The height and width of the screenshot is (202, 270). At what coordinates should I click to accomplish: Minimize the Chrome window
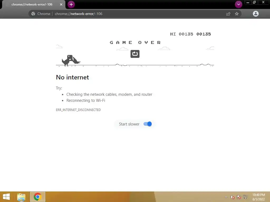coord(248,2)
